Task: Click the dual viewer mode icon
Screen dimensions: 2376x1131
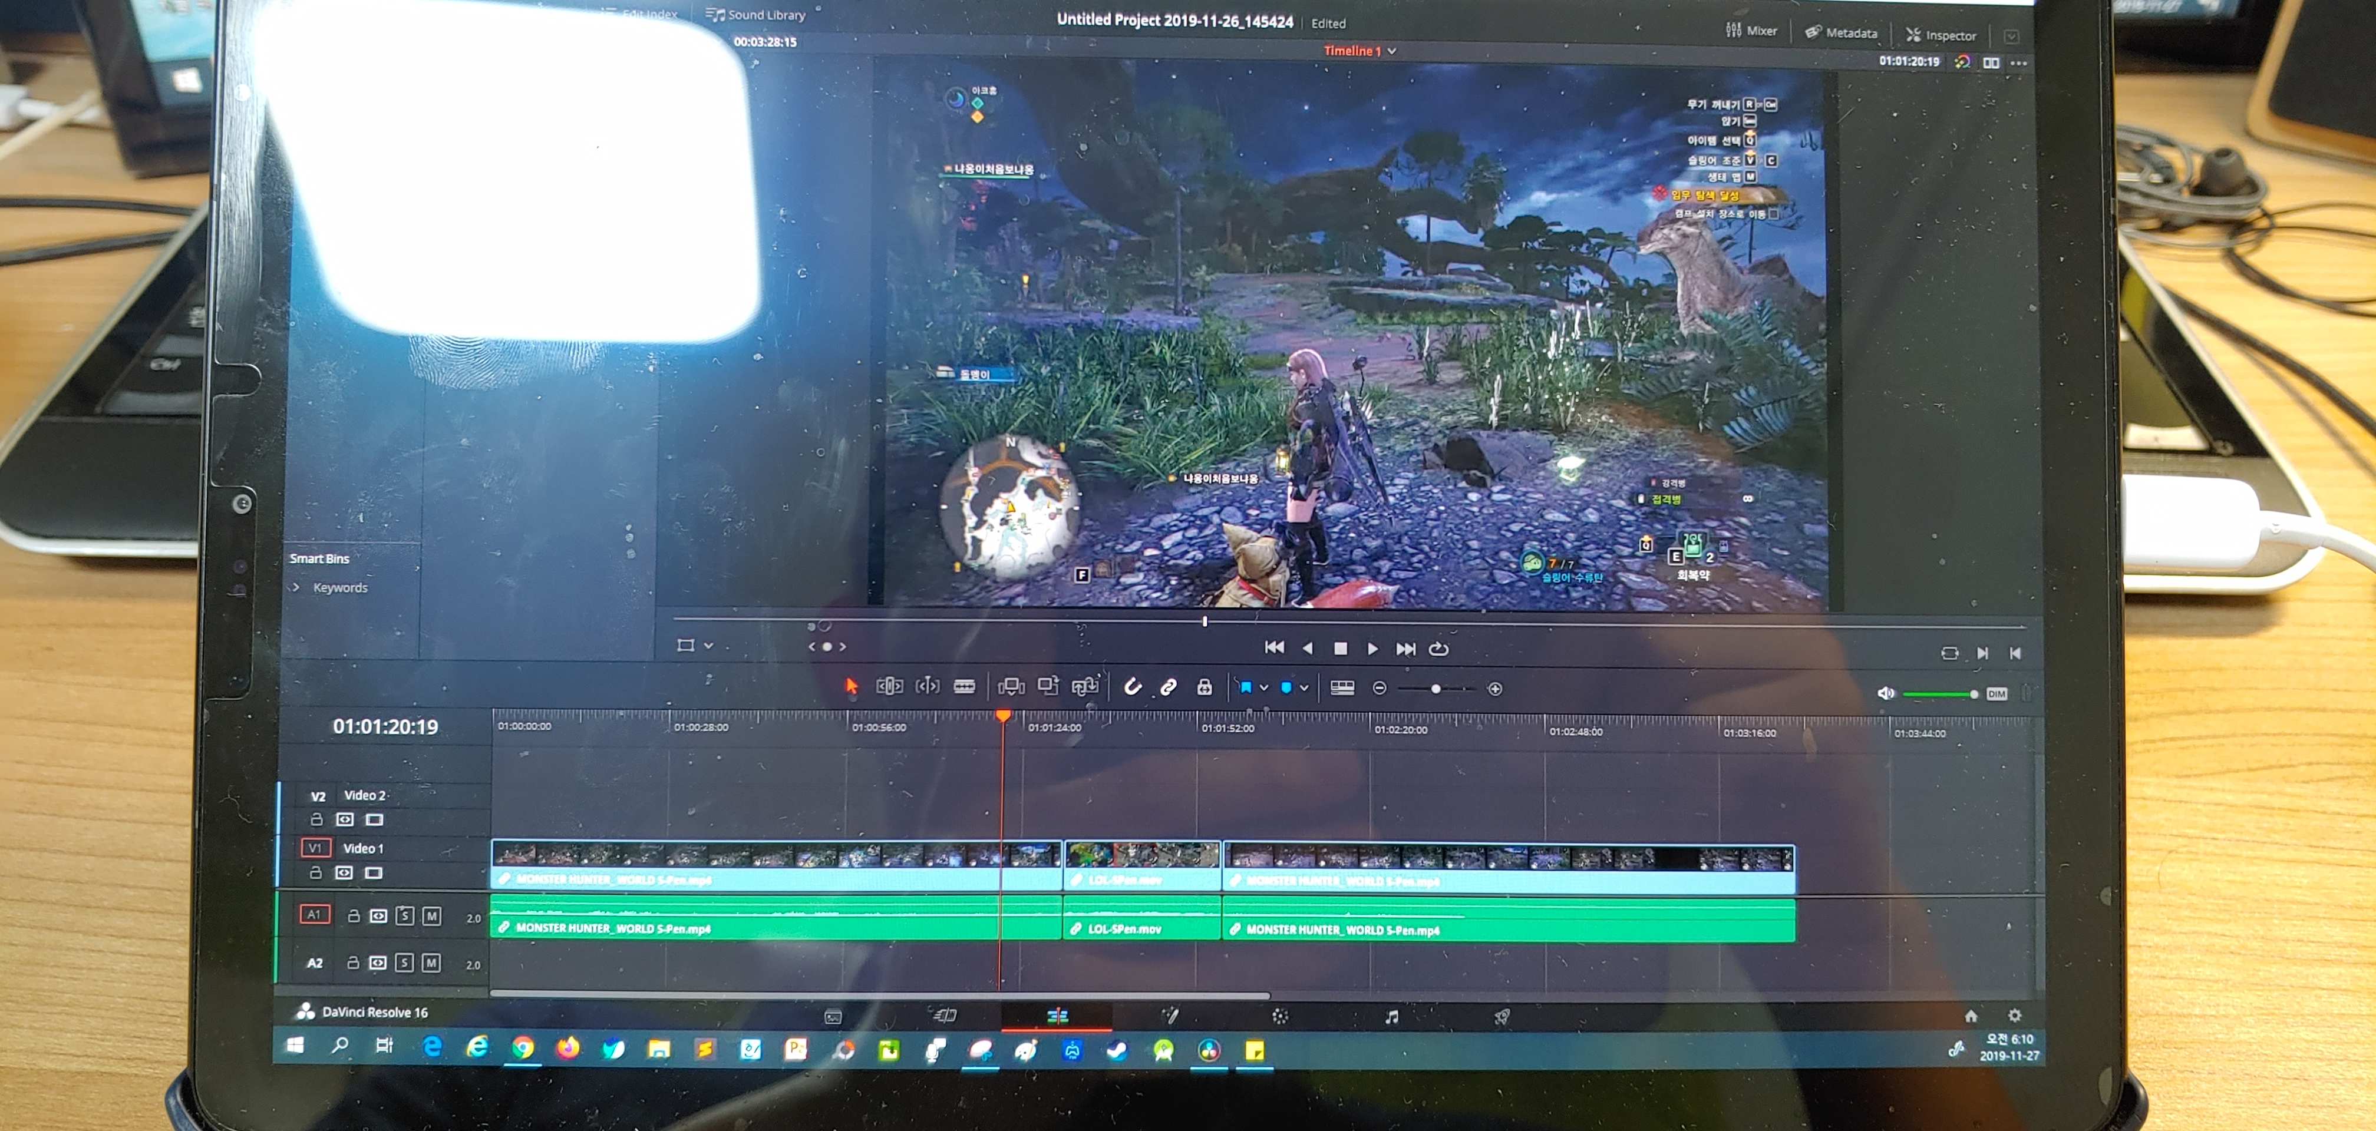Action: click(1991, 62)
